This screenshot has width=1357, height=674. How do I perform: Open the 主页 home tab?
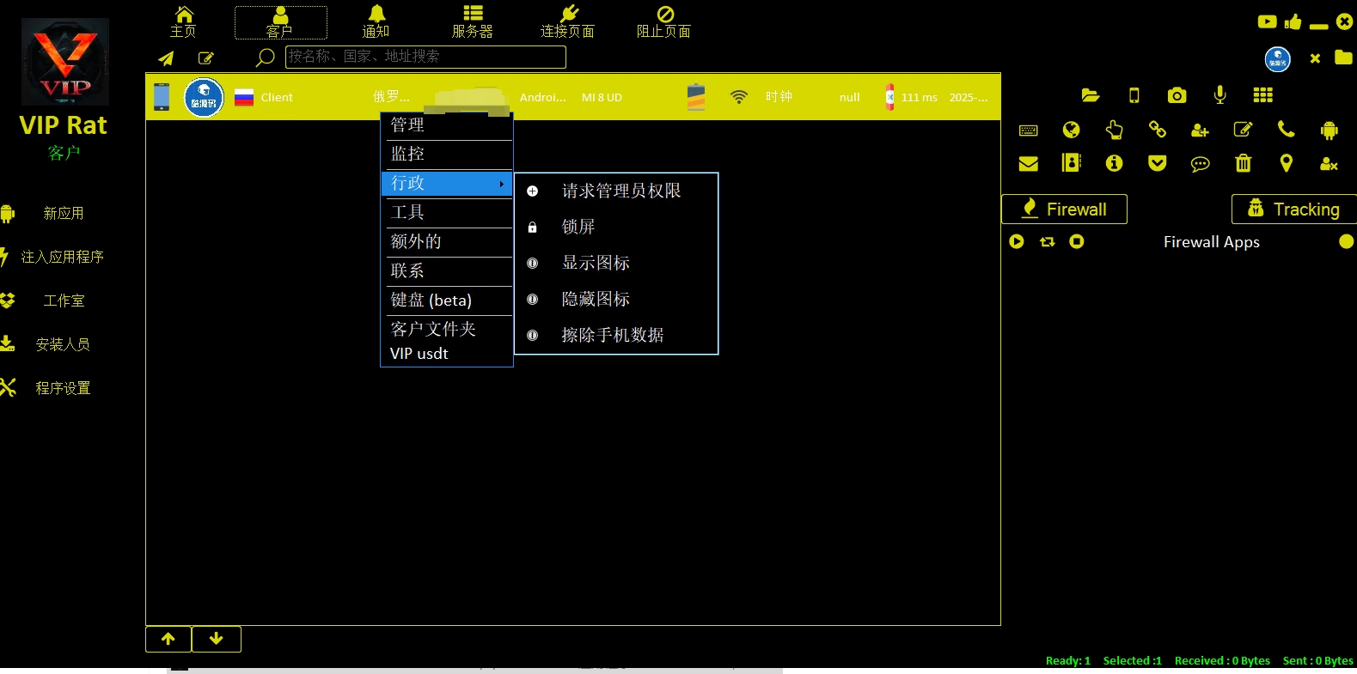pyautogui.click(x=183, y=22)
